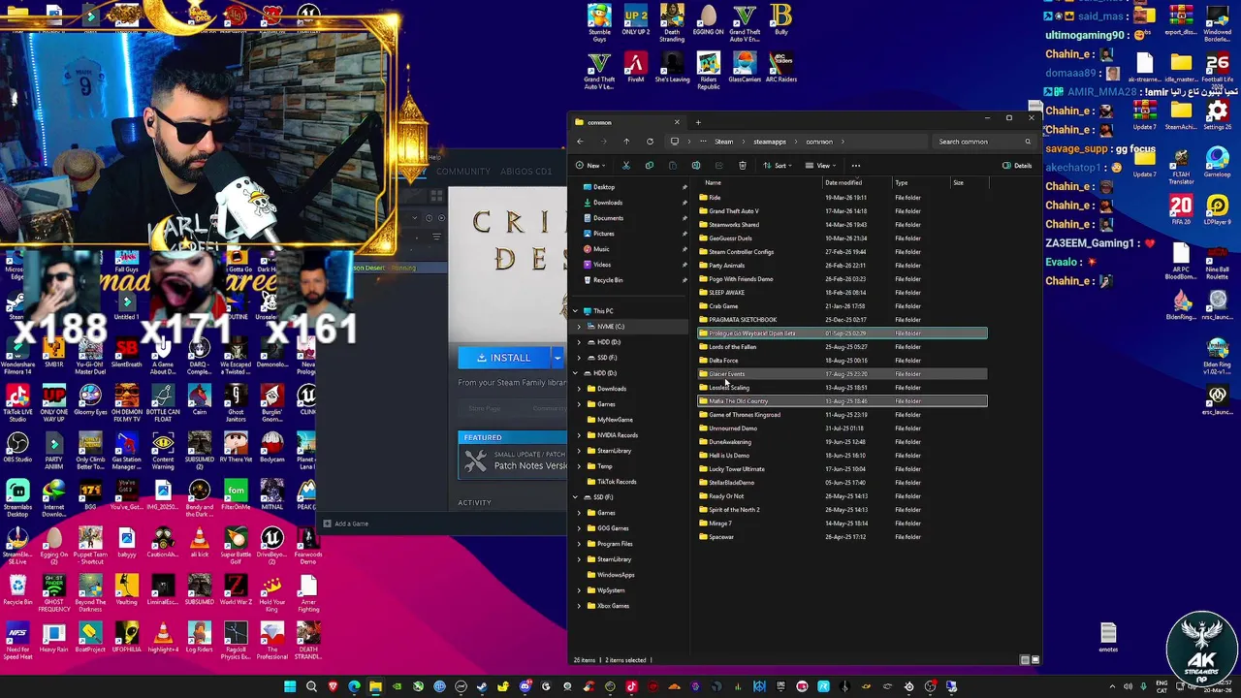Open the taskbar Search icon
Screen dimensions: 1241x698
point(311,686)
